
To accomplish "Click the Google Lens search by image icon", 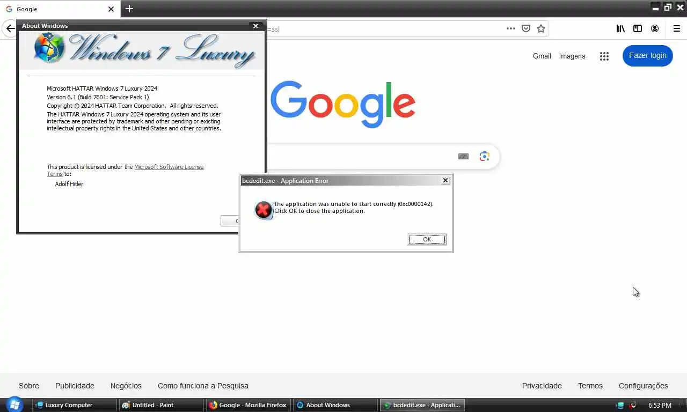I will 485,156.
